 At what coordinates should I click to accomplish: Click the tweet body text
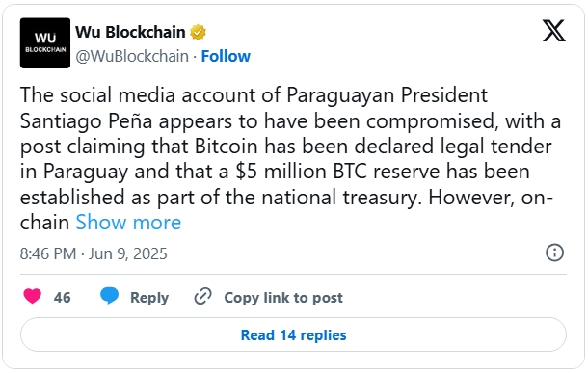click(290, 159)
